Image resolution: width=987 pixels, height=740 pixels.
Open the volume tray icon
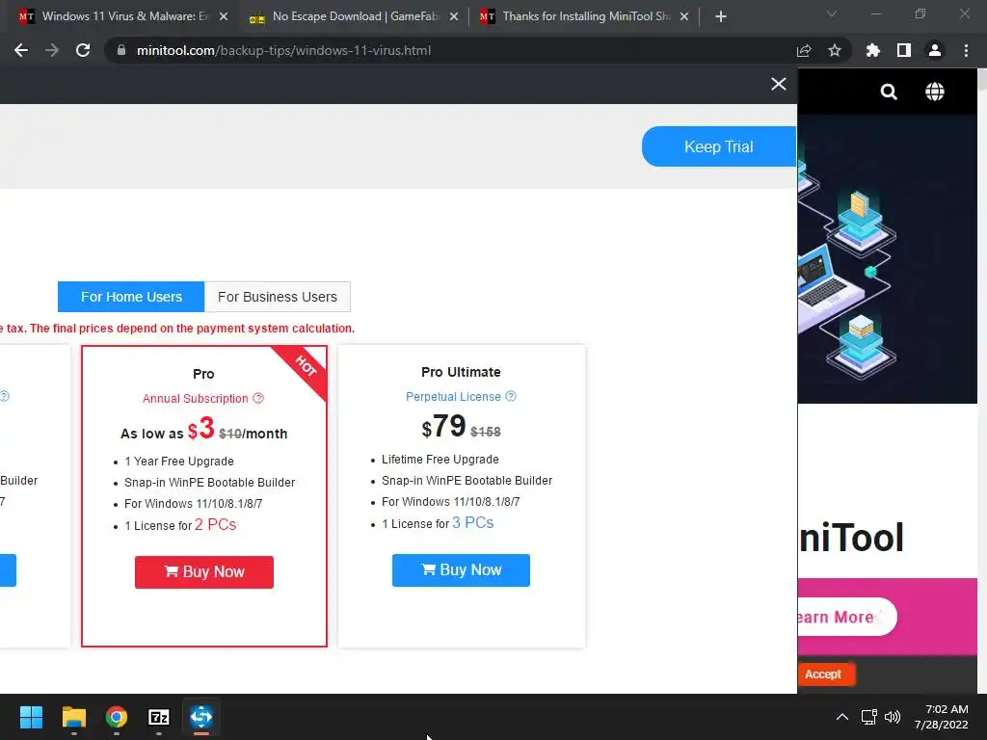[893, 717]
